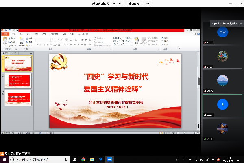Toggle bold formatting in the font group
The height and width of the screenshot is (163, 244).
(37, 44)
